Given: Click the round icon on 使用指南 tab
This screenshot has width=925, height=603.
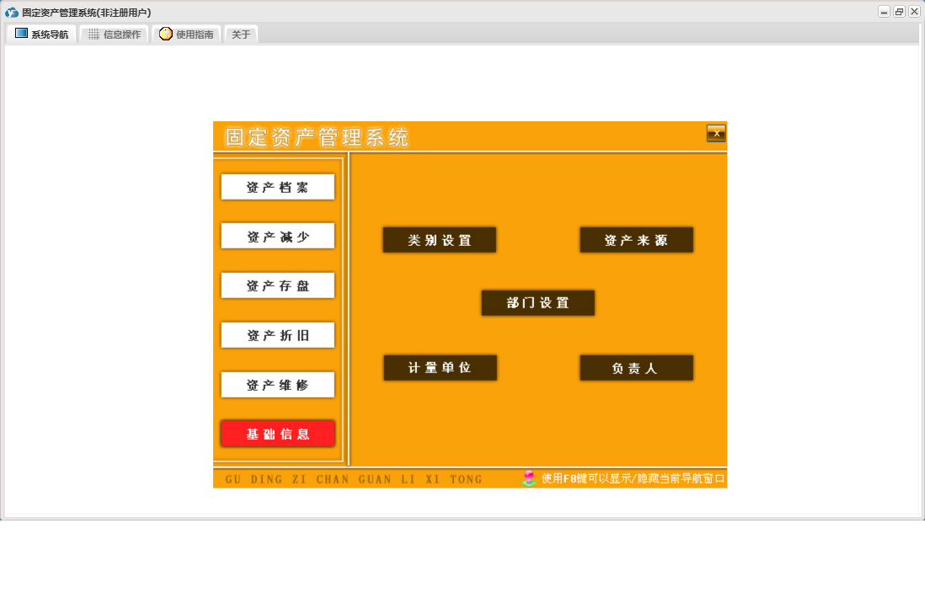Looking at the screenshot, I should tap(166, 34).
